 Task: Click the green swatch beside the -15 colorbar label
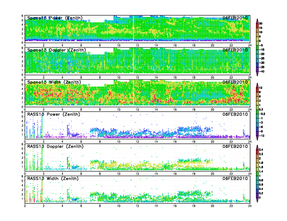[x=257, y=47]
